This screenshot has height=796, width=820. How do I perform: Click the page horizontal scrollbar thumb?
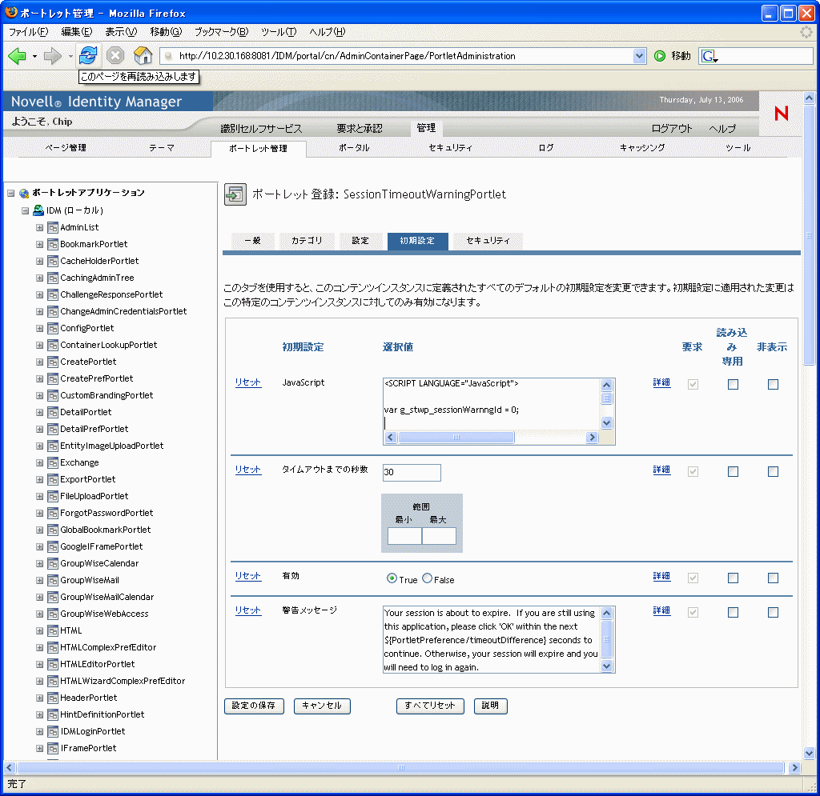coord(400,767)
